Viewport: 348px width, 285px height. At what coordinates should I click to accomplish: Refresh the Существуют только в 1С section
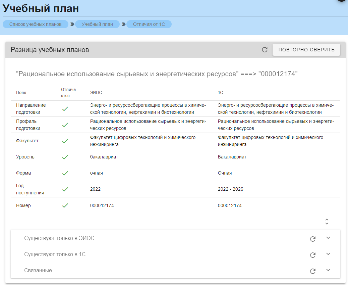pos(312,255)
